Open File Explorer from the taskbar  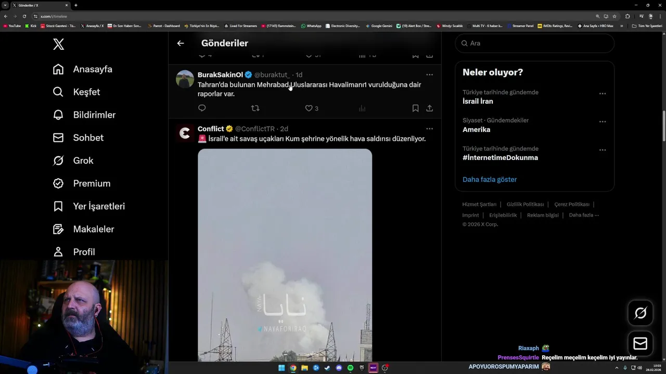[304, 368]
